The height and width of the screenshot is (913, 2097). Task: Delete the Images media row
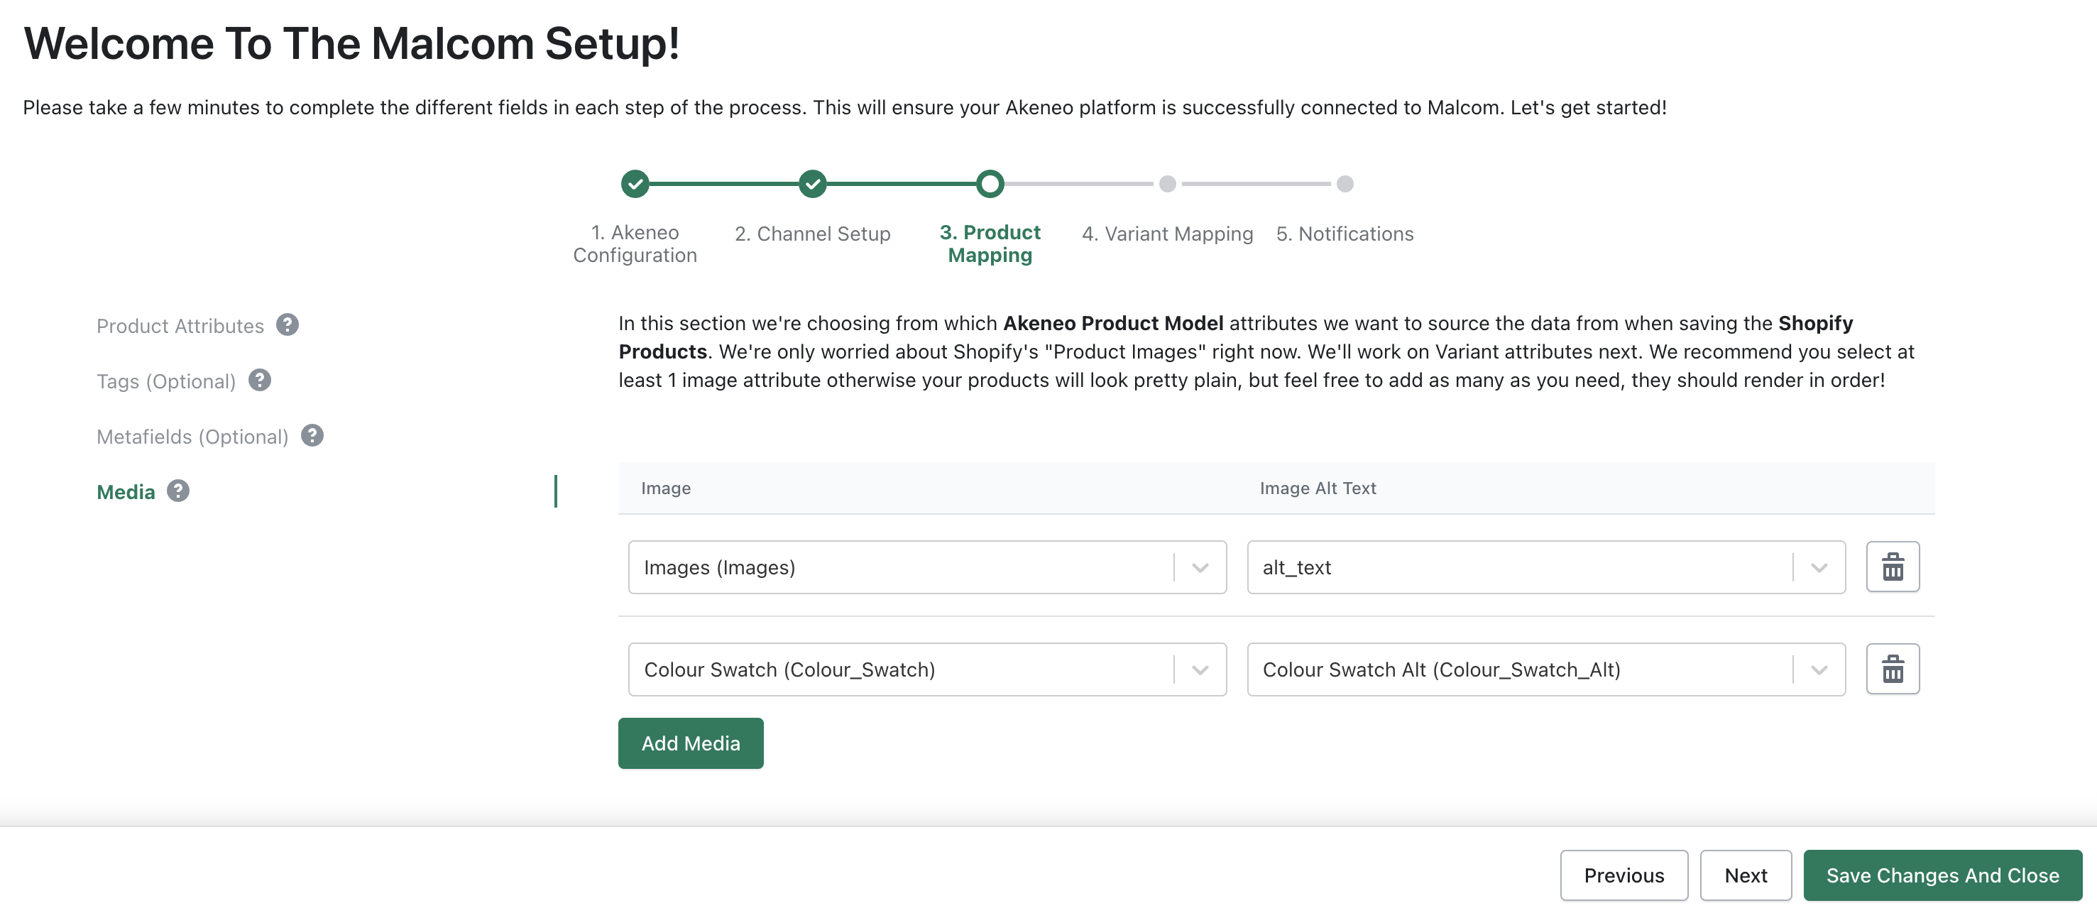click(x=1892, y=567)
